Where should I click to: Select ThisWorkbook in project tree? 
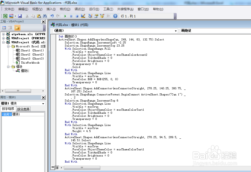(30, 63)
